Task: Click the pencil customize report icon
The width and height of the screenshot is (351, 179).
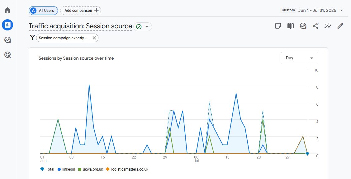Action: 340,26
